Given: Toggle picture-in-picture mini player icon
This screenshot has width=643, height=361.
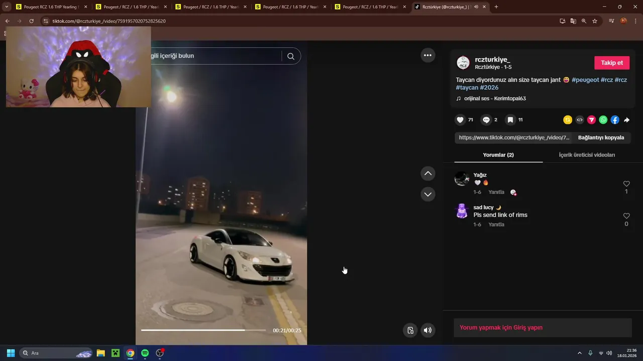Looking at the screenshot, I should point(410,330).
